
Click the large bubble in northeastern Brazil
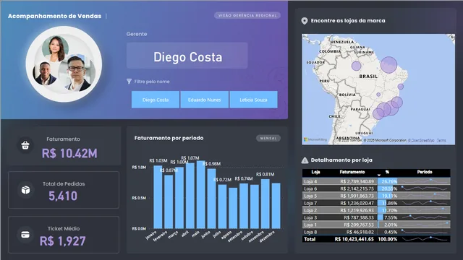click(388, 65)
